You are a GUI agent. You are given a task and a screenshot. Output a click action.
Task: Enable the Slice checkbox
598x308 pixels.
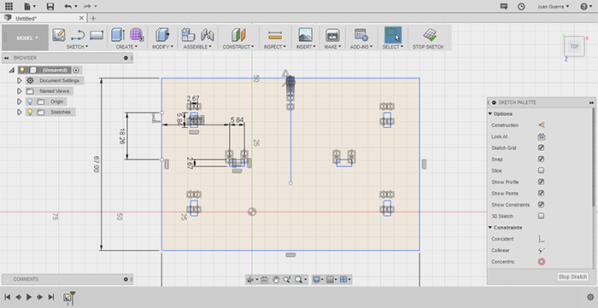541,171
